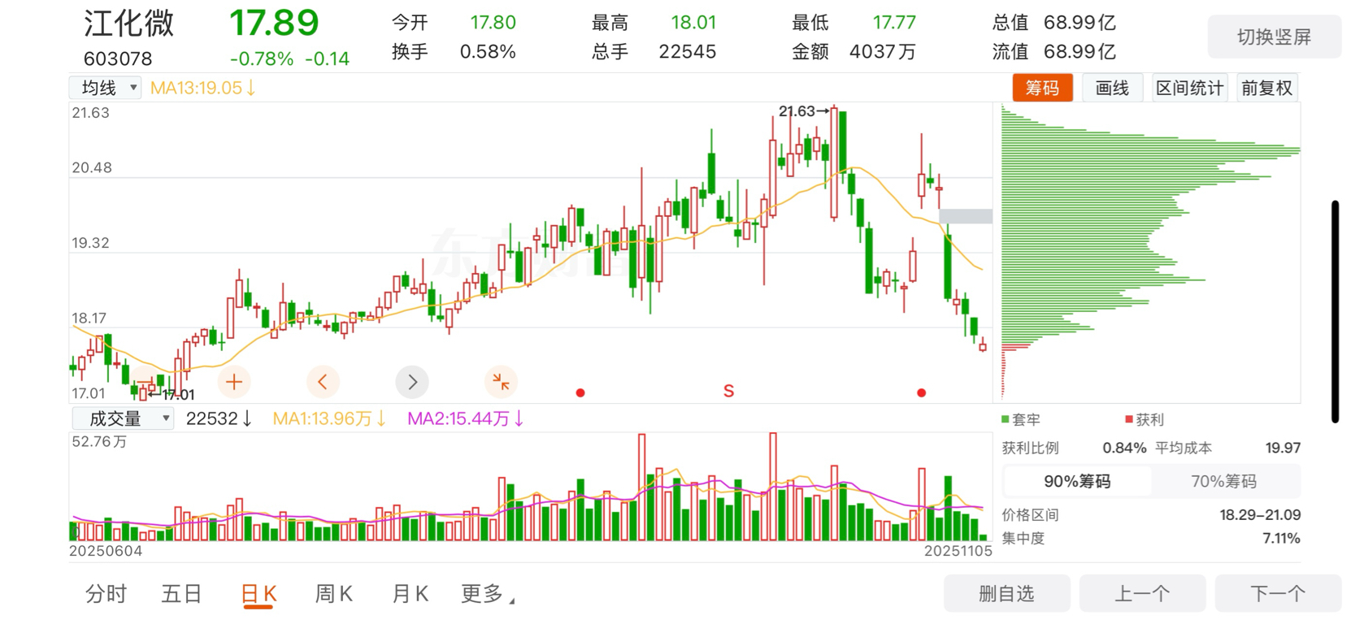Click the 换手 value 0.58%
Viewport: 1351px width, 624px height.
click(488, 52)
